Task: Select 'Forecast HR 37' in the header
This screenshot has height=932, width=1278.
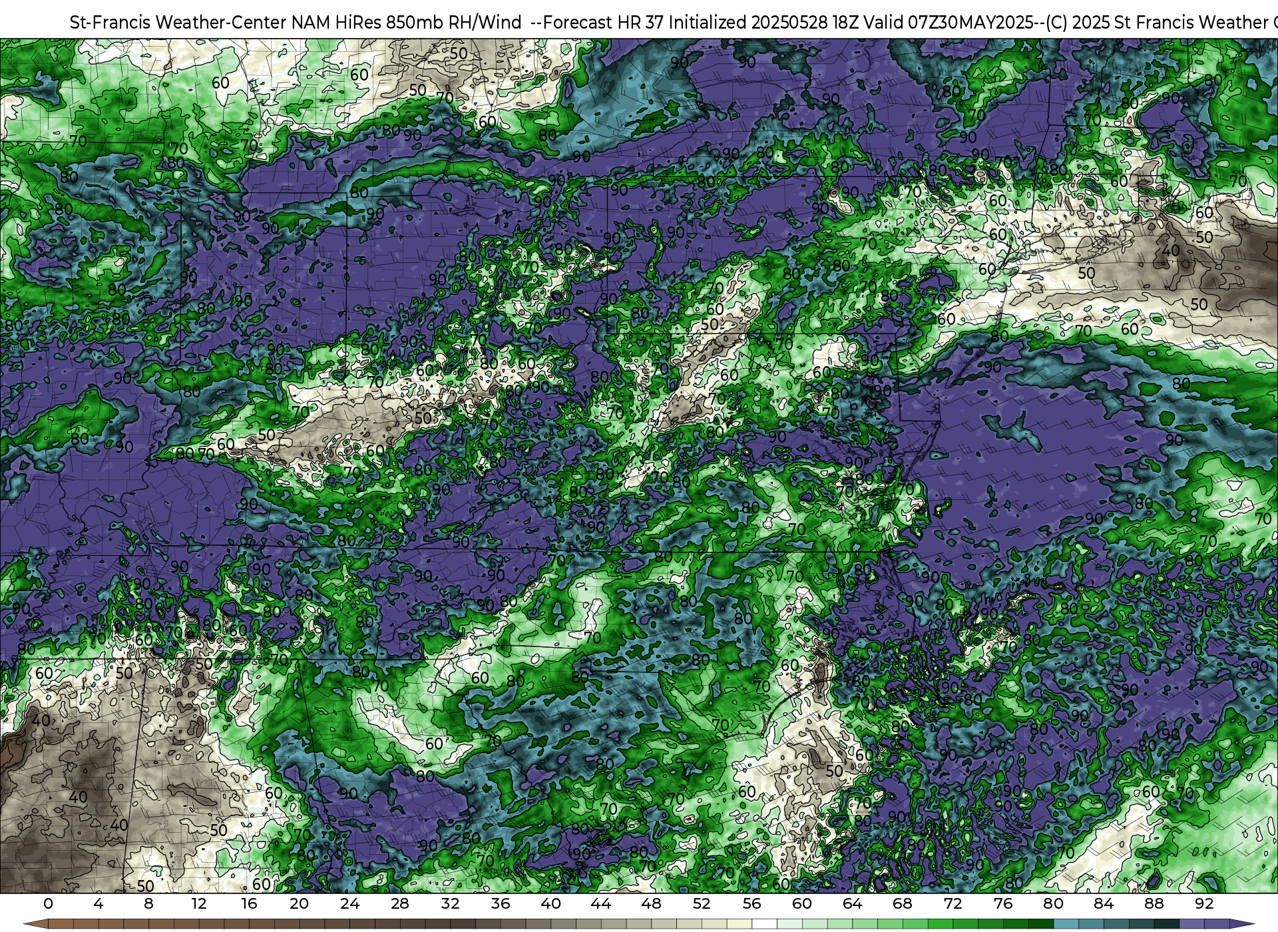Action: point(603,23)
